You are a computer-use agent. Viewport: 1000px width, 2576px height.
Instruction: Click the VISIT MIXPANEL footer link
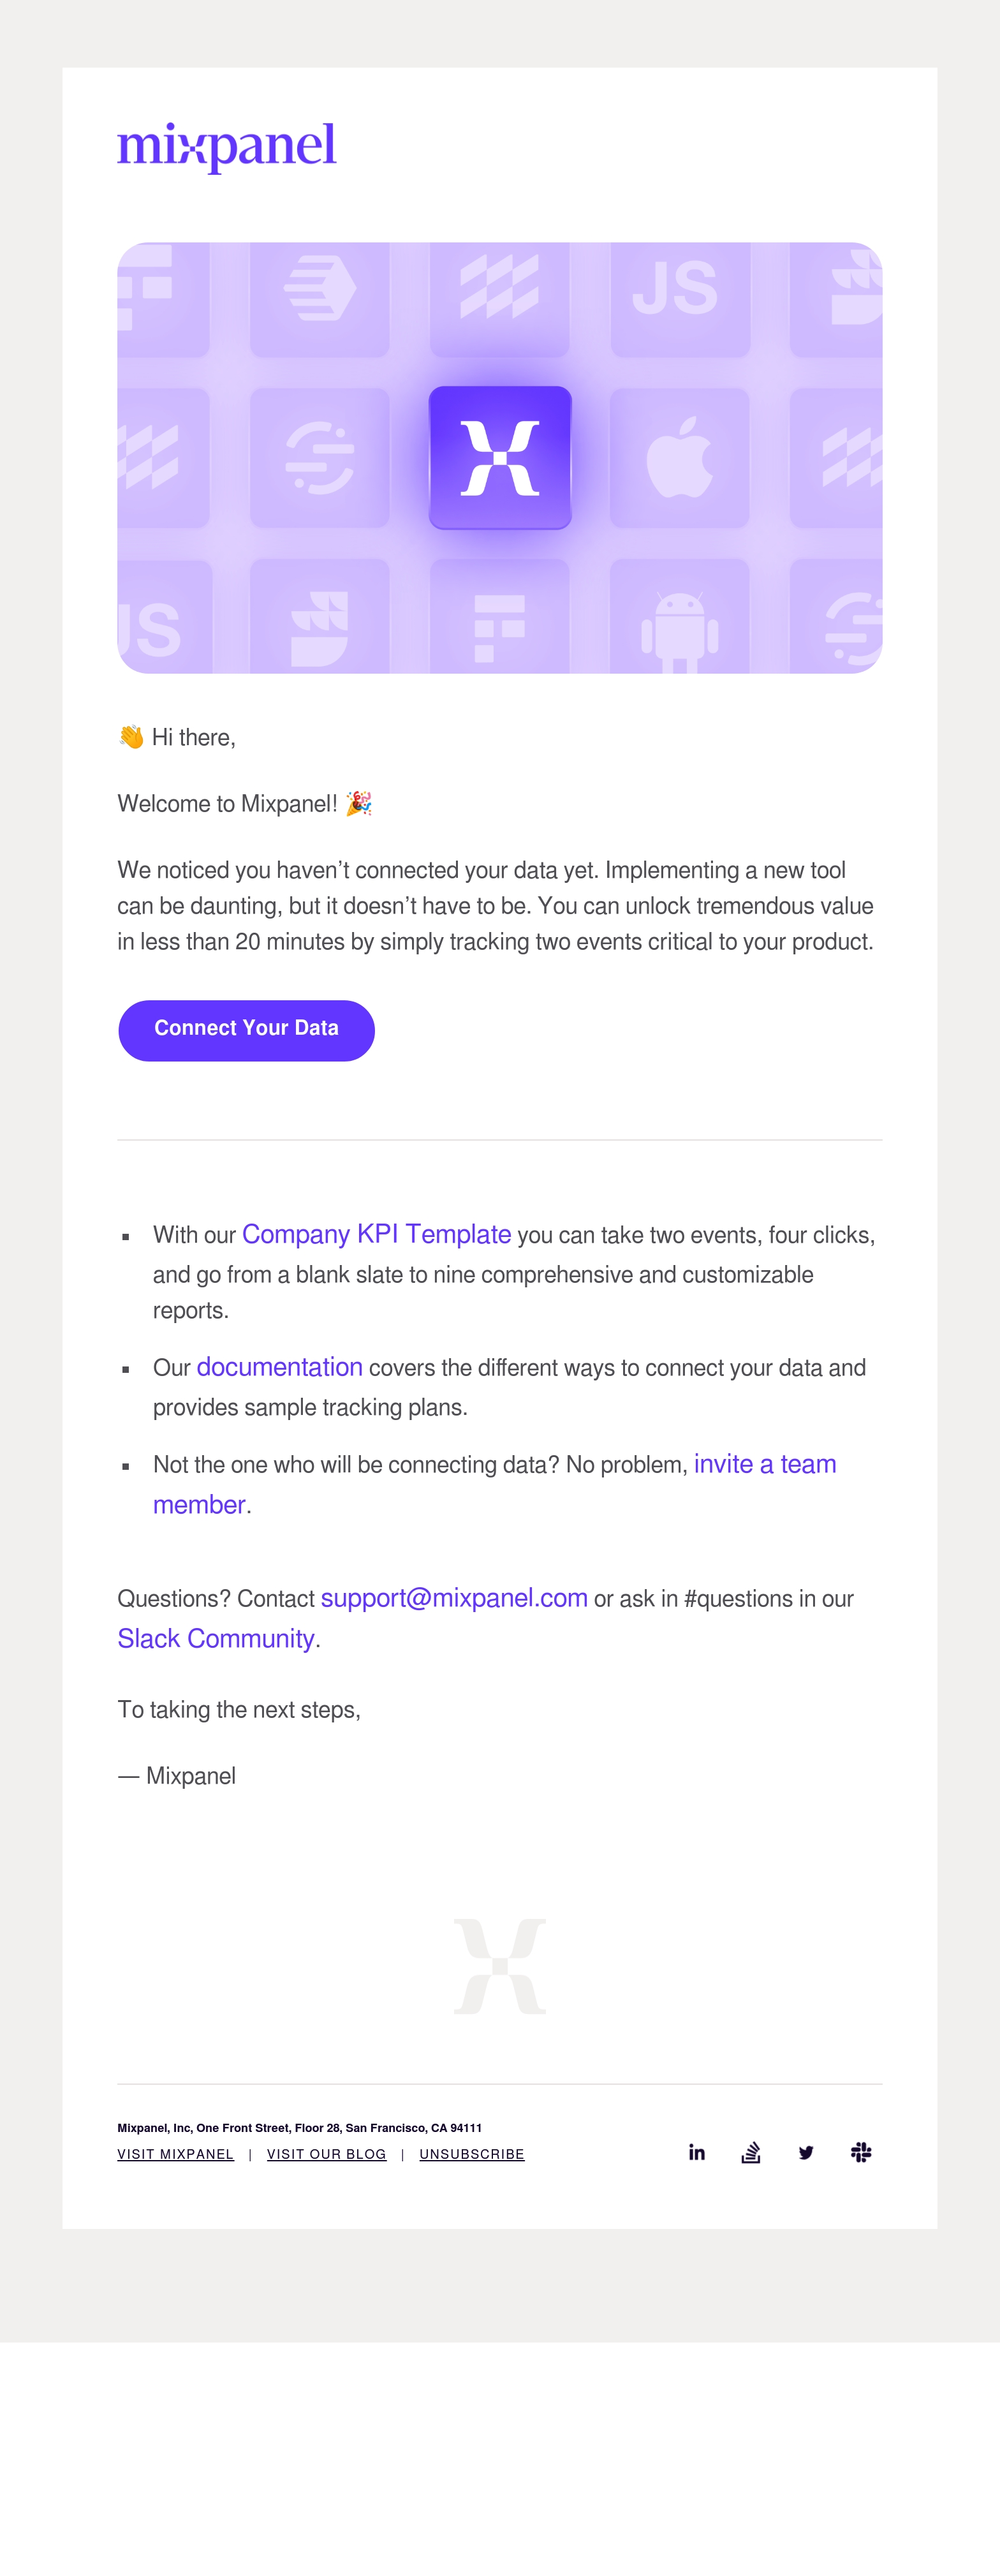coord(175,2154)
